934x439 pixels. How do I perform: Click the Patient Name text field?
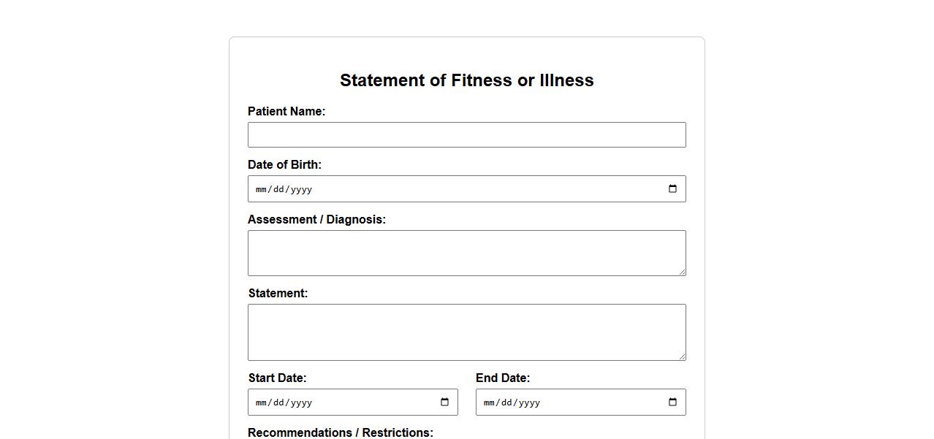(466, 135)
